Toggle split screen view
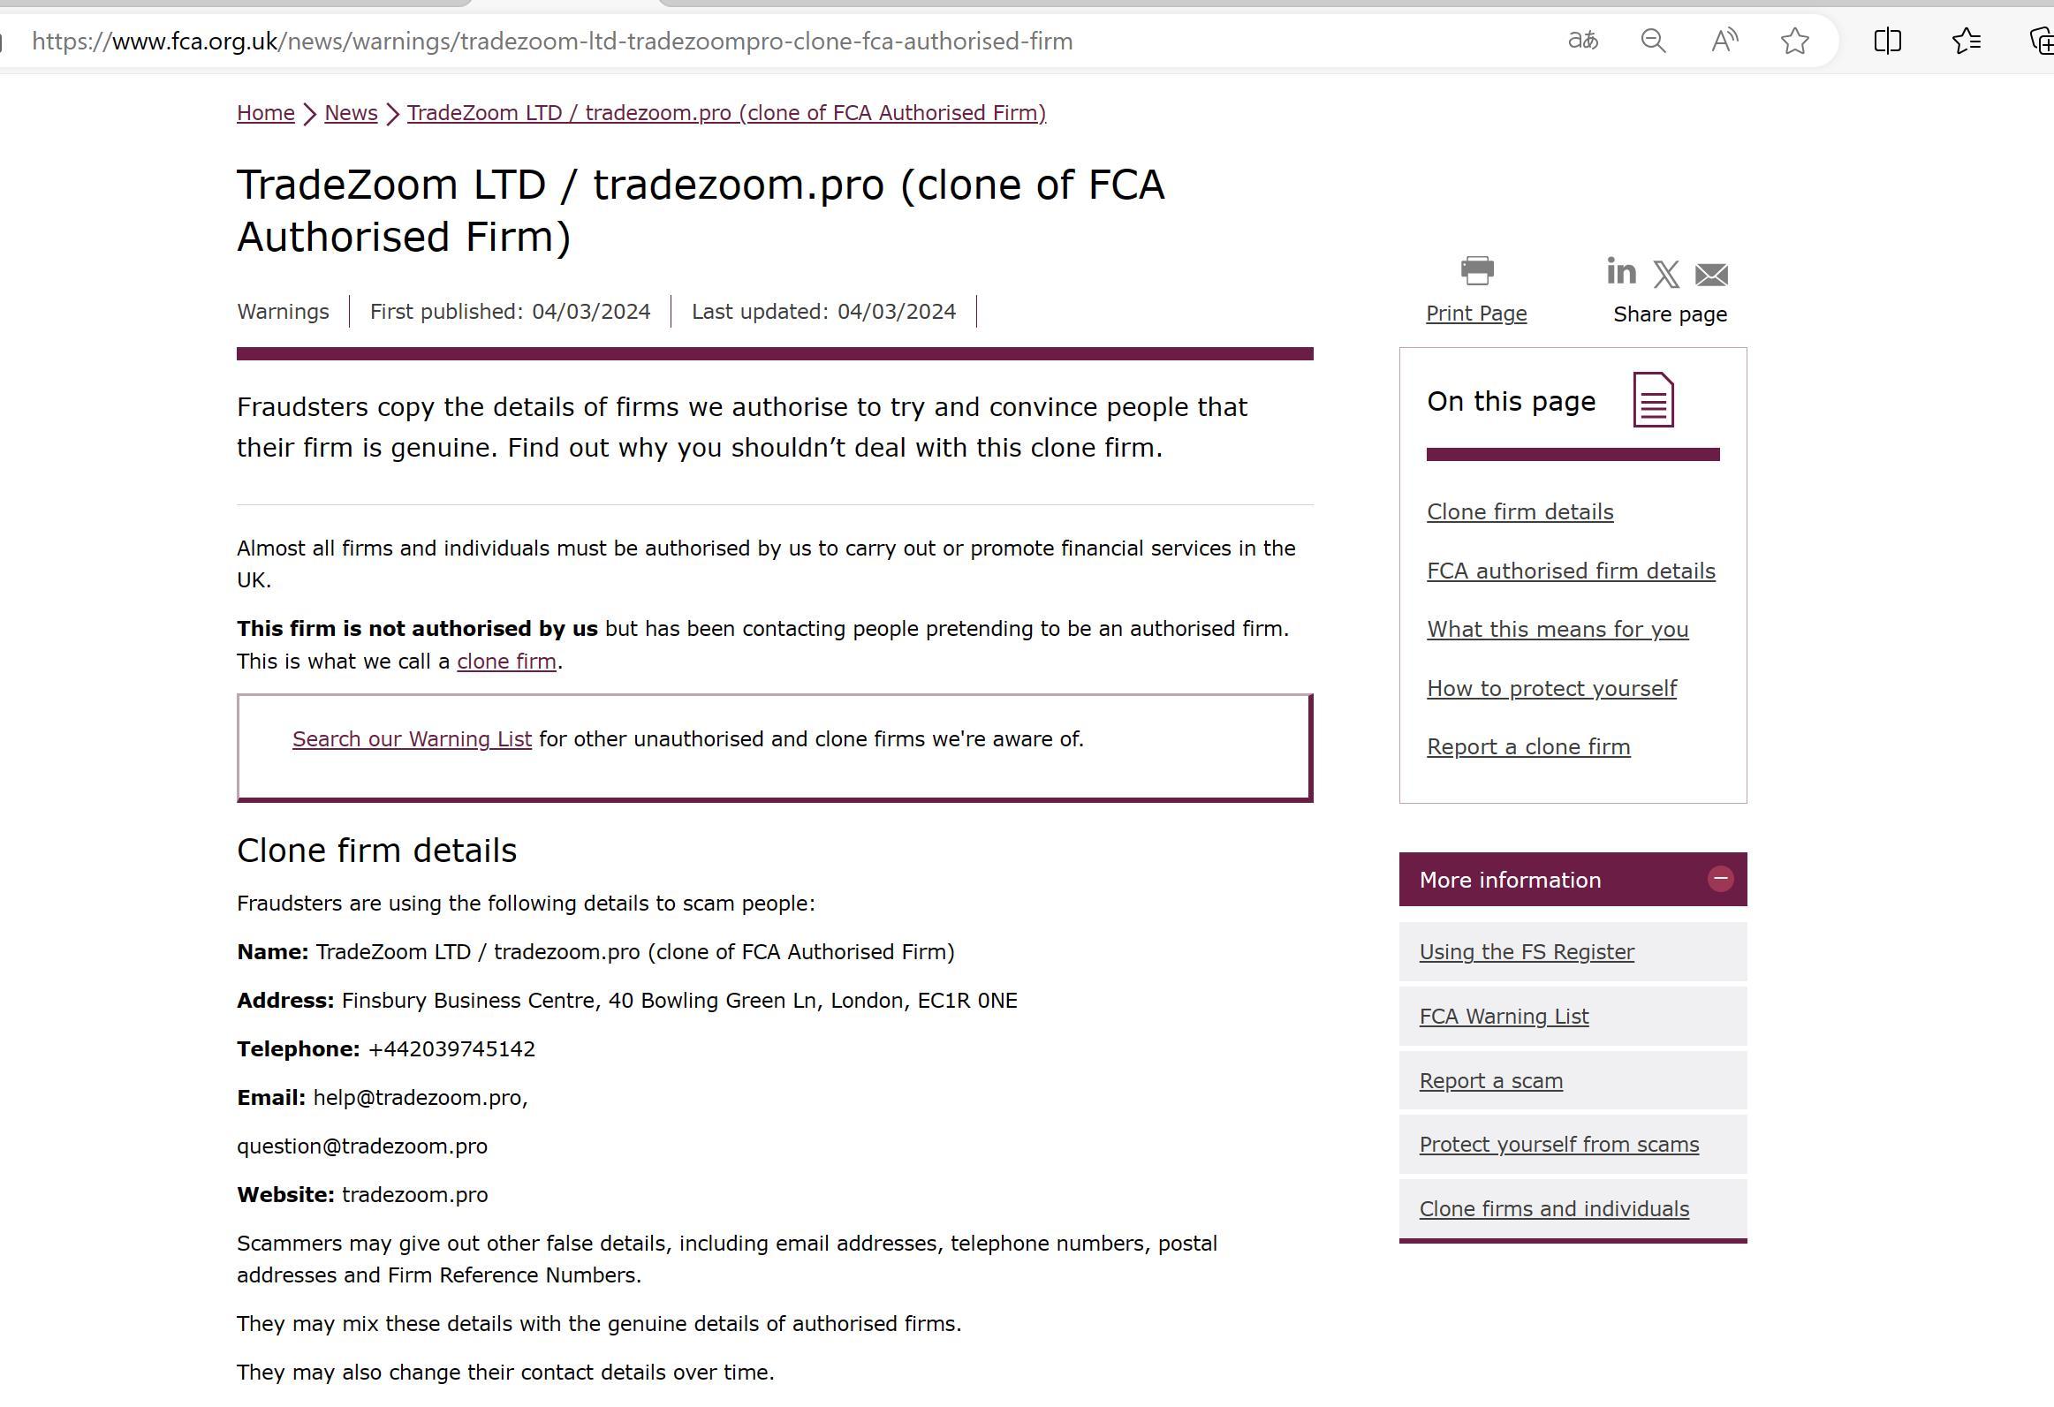The height and width of the screenshot is (1407, 2054). click(1887, 41)
